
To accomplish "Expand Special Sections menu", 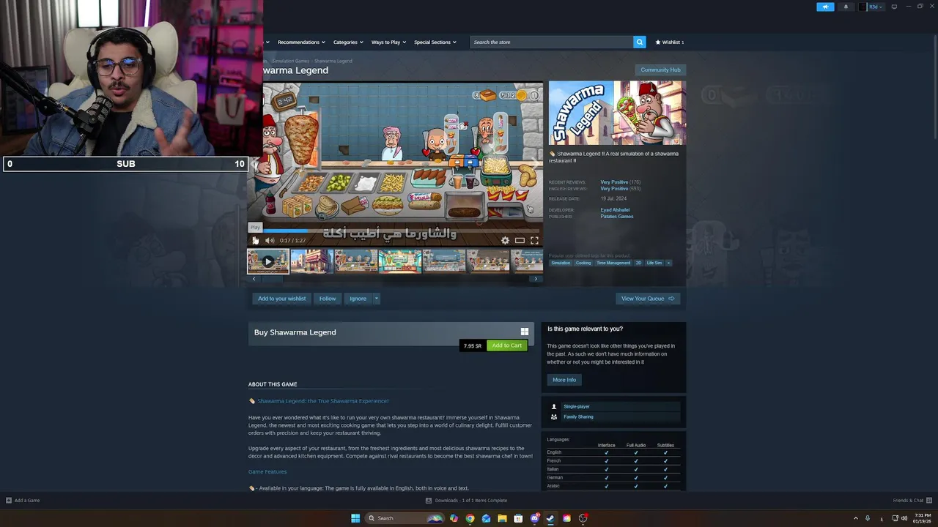I will click(x=435, y=42).
